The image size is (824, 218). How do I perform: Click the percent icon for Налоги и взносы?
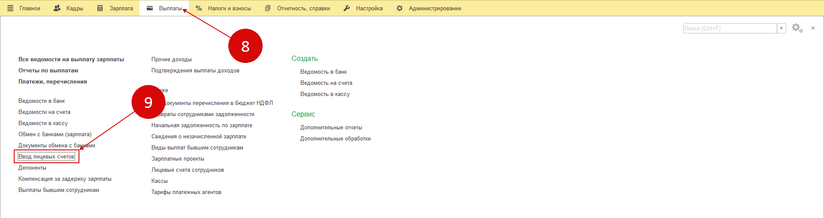pos(199,8)
